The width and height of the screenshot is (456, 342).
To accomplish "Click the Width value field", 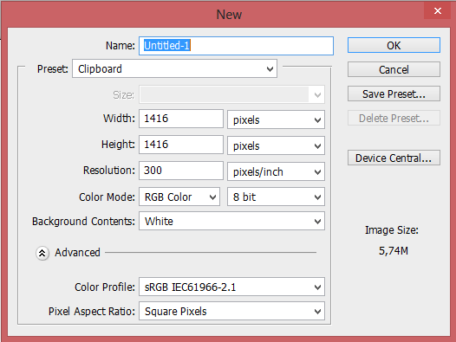I will [181, 119].
